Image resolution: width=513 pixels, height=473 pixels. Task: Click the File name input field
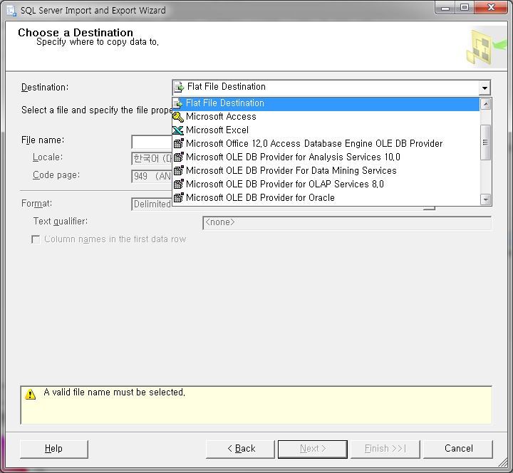click(x=152, y=142)
